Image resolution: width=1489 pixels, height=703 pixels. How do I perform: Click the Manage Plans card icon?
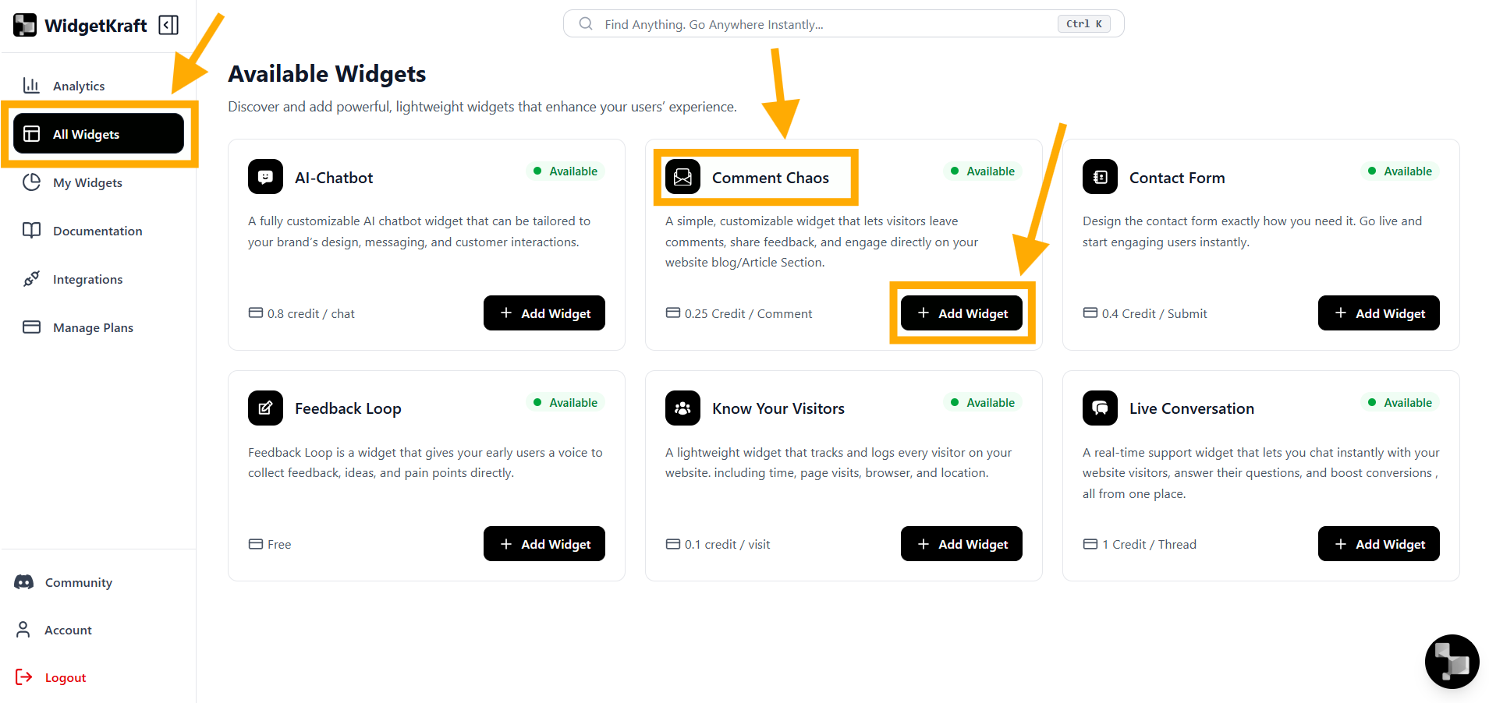(31, 327)
